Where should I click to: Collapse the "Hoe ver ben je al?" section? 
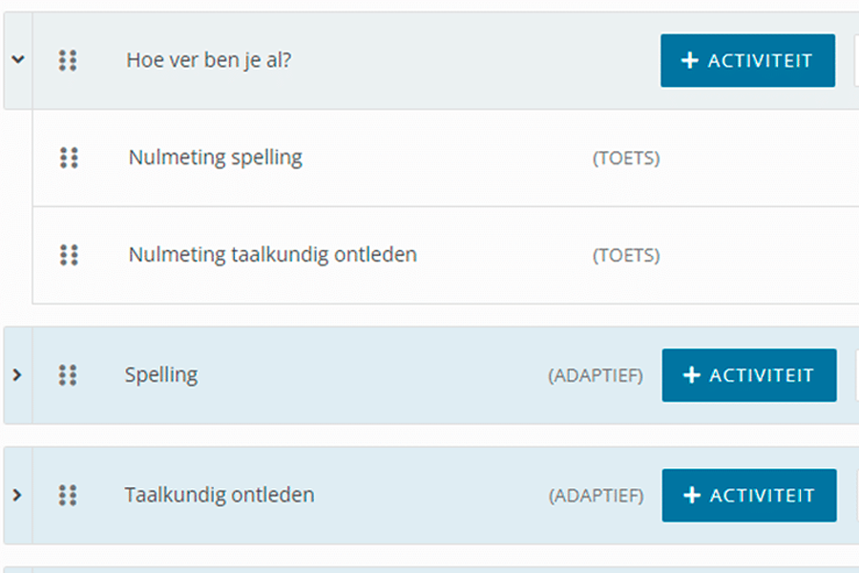coord(17,59)
